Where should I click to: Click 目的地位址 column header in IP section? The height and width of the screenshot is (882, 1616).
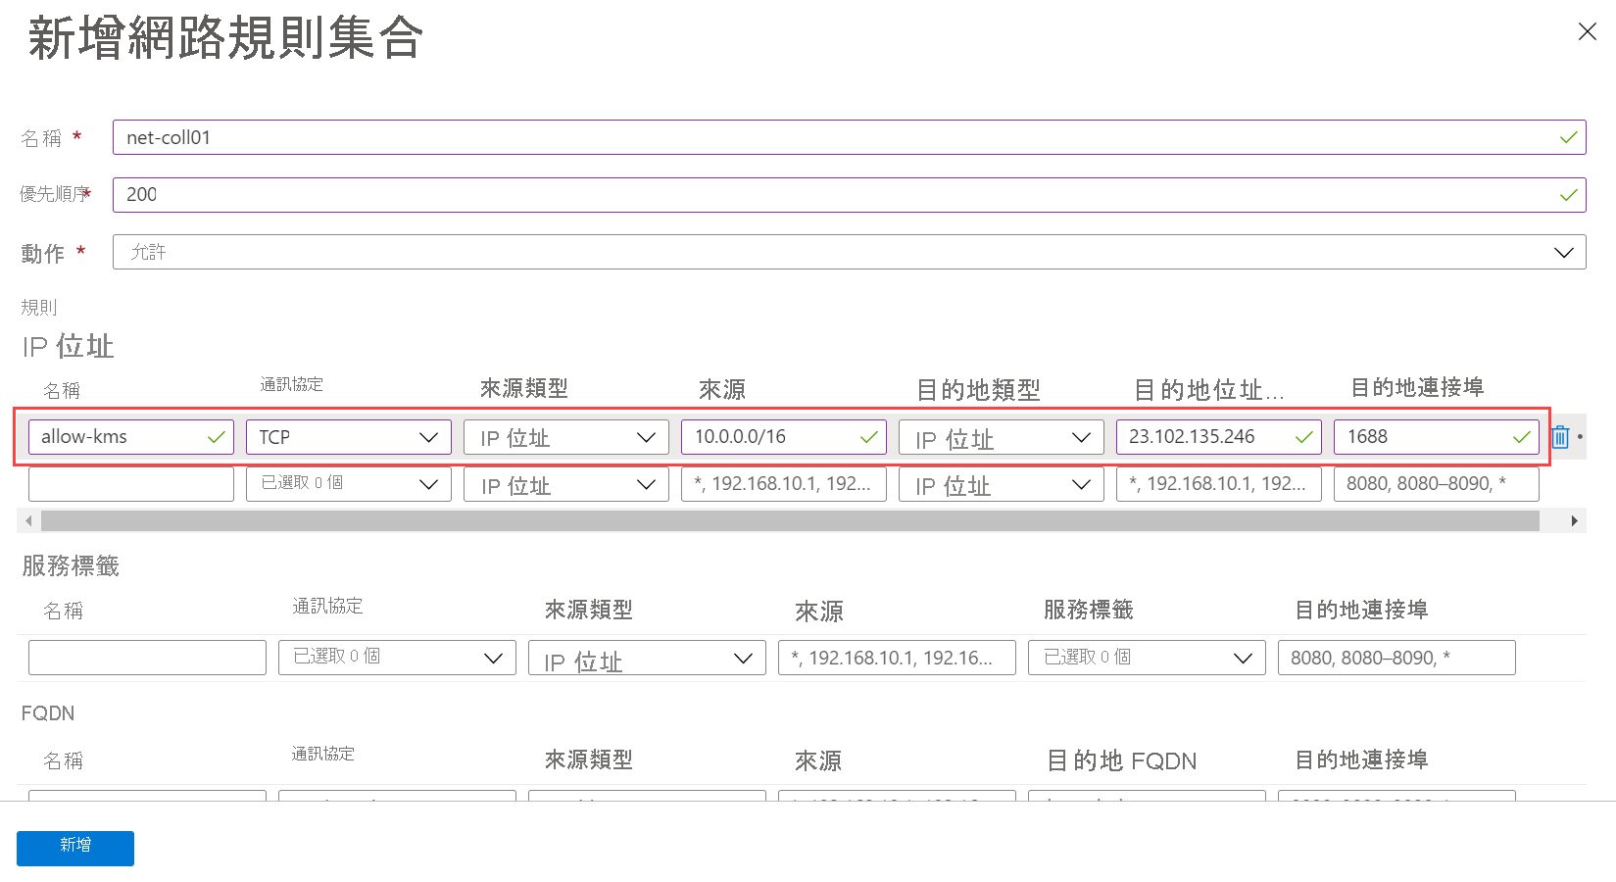pos(1208,390)
